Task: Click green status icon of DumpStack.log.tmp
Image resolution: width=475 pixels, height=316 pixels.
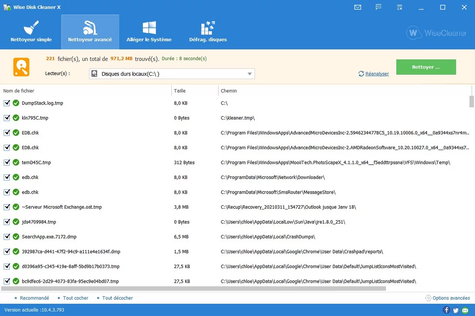Action: point(16,103)
